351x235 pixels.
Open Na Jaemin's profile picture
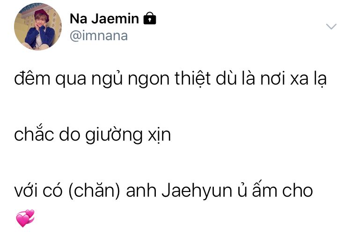(38, 27)
